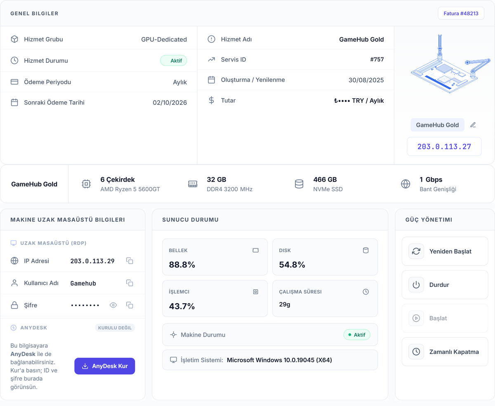Click the monitor icon beside İşletim Sistemi
This screenshot has width=495, height=406.
(x=174, y=360)
